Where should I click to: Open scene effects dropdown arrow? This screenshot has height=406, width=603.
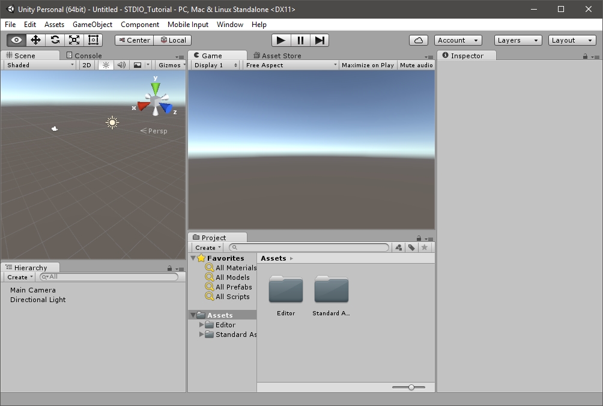148,65
